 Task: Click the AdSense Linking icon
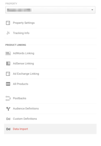(x=8, y=63)
